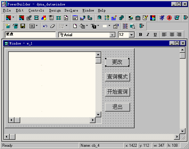Image resolution: width=189 pixels, height=149 pixels.
Task: Open the Declare menu
Action: pyautogui.click(x=71, y=11)
